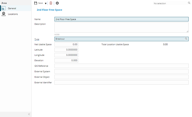Click the Description resize handle corner
192x117 pixels.
click(x=188, y=32)
